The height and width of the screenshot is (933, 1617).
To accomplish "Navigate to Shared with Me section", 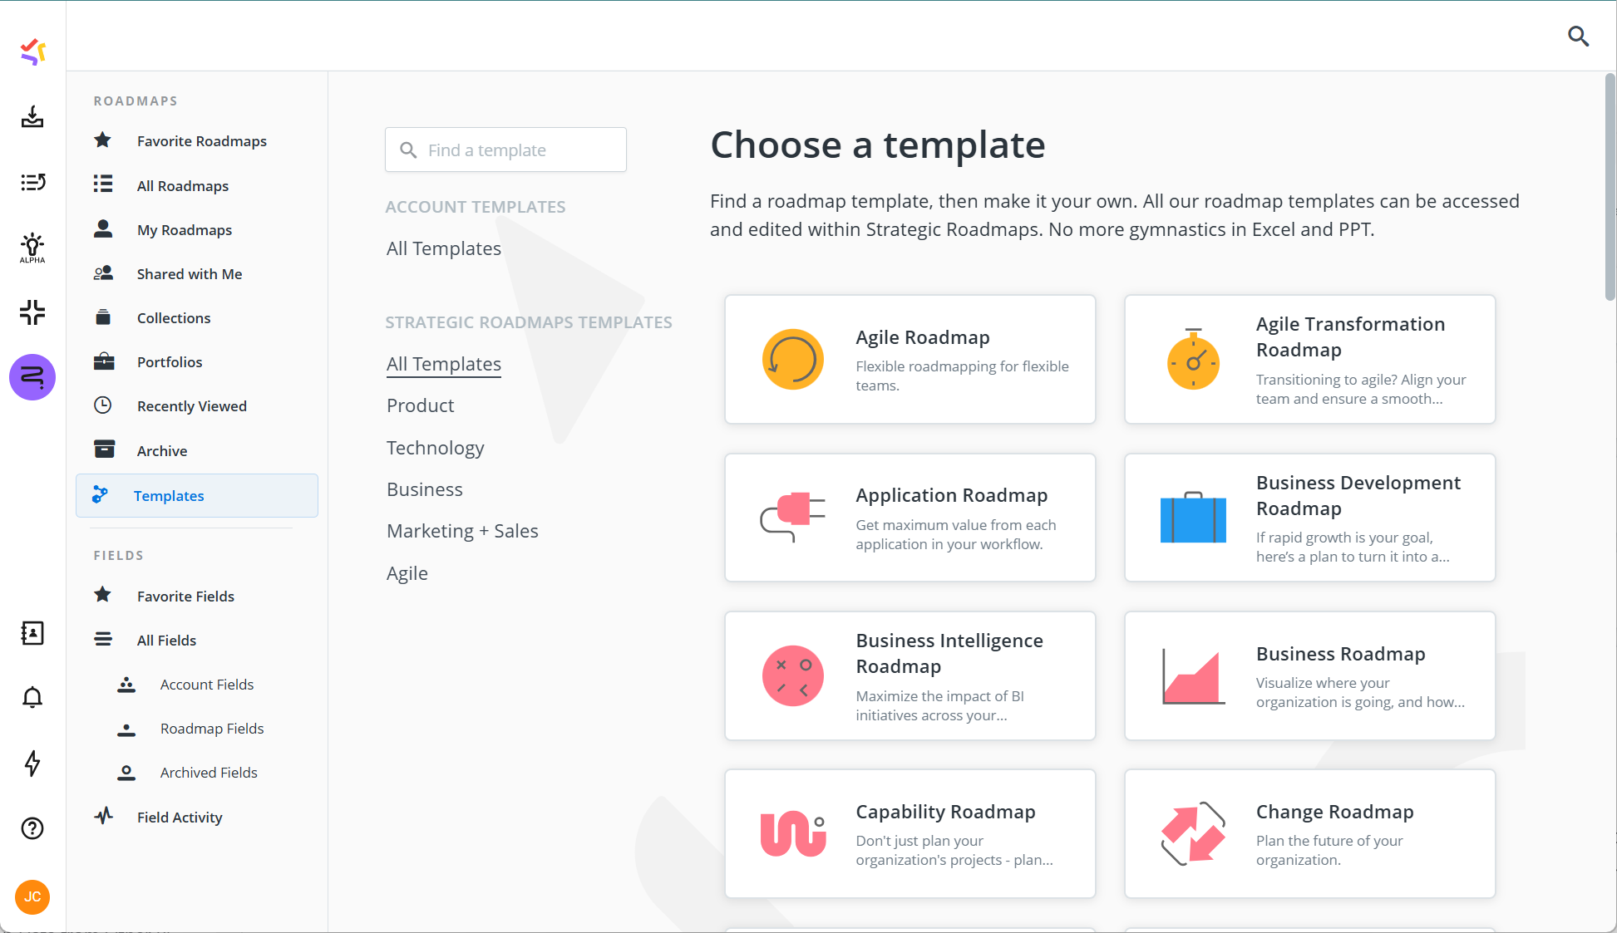I will pos(187,274).
